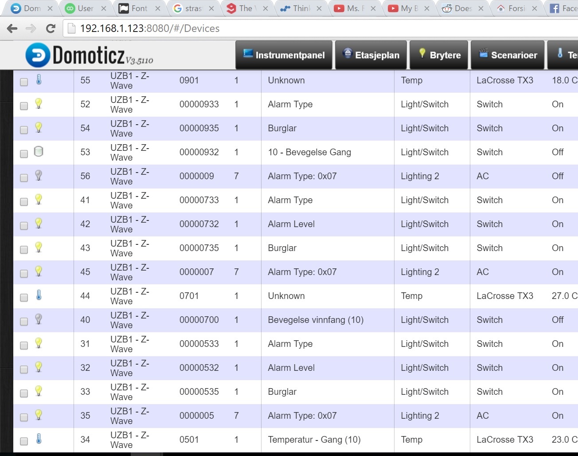578x456 pixels.
Task: Click the motion sensor icon for device 53
Action: (39, 152)
